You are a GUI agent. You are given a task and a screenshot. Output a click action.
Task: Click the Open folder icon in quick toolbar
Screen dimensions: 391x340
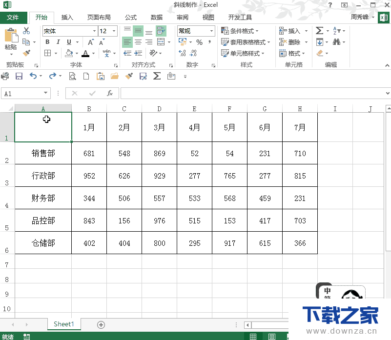114,76
